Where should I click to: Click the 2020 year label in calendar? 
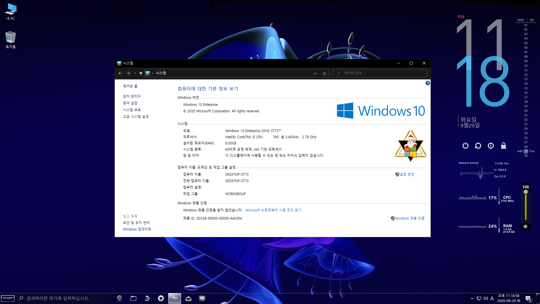(520, 20)
